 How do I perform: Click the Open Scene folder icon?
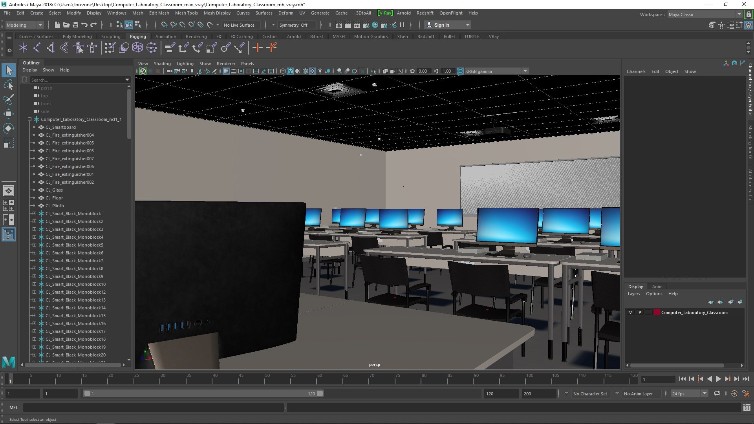(66, 25)
